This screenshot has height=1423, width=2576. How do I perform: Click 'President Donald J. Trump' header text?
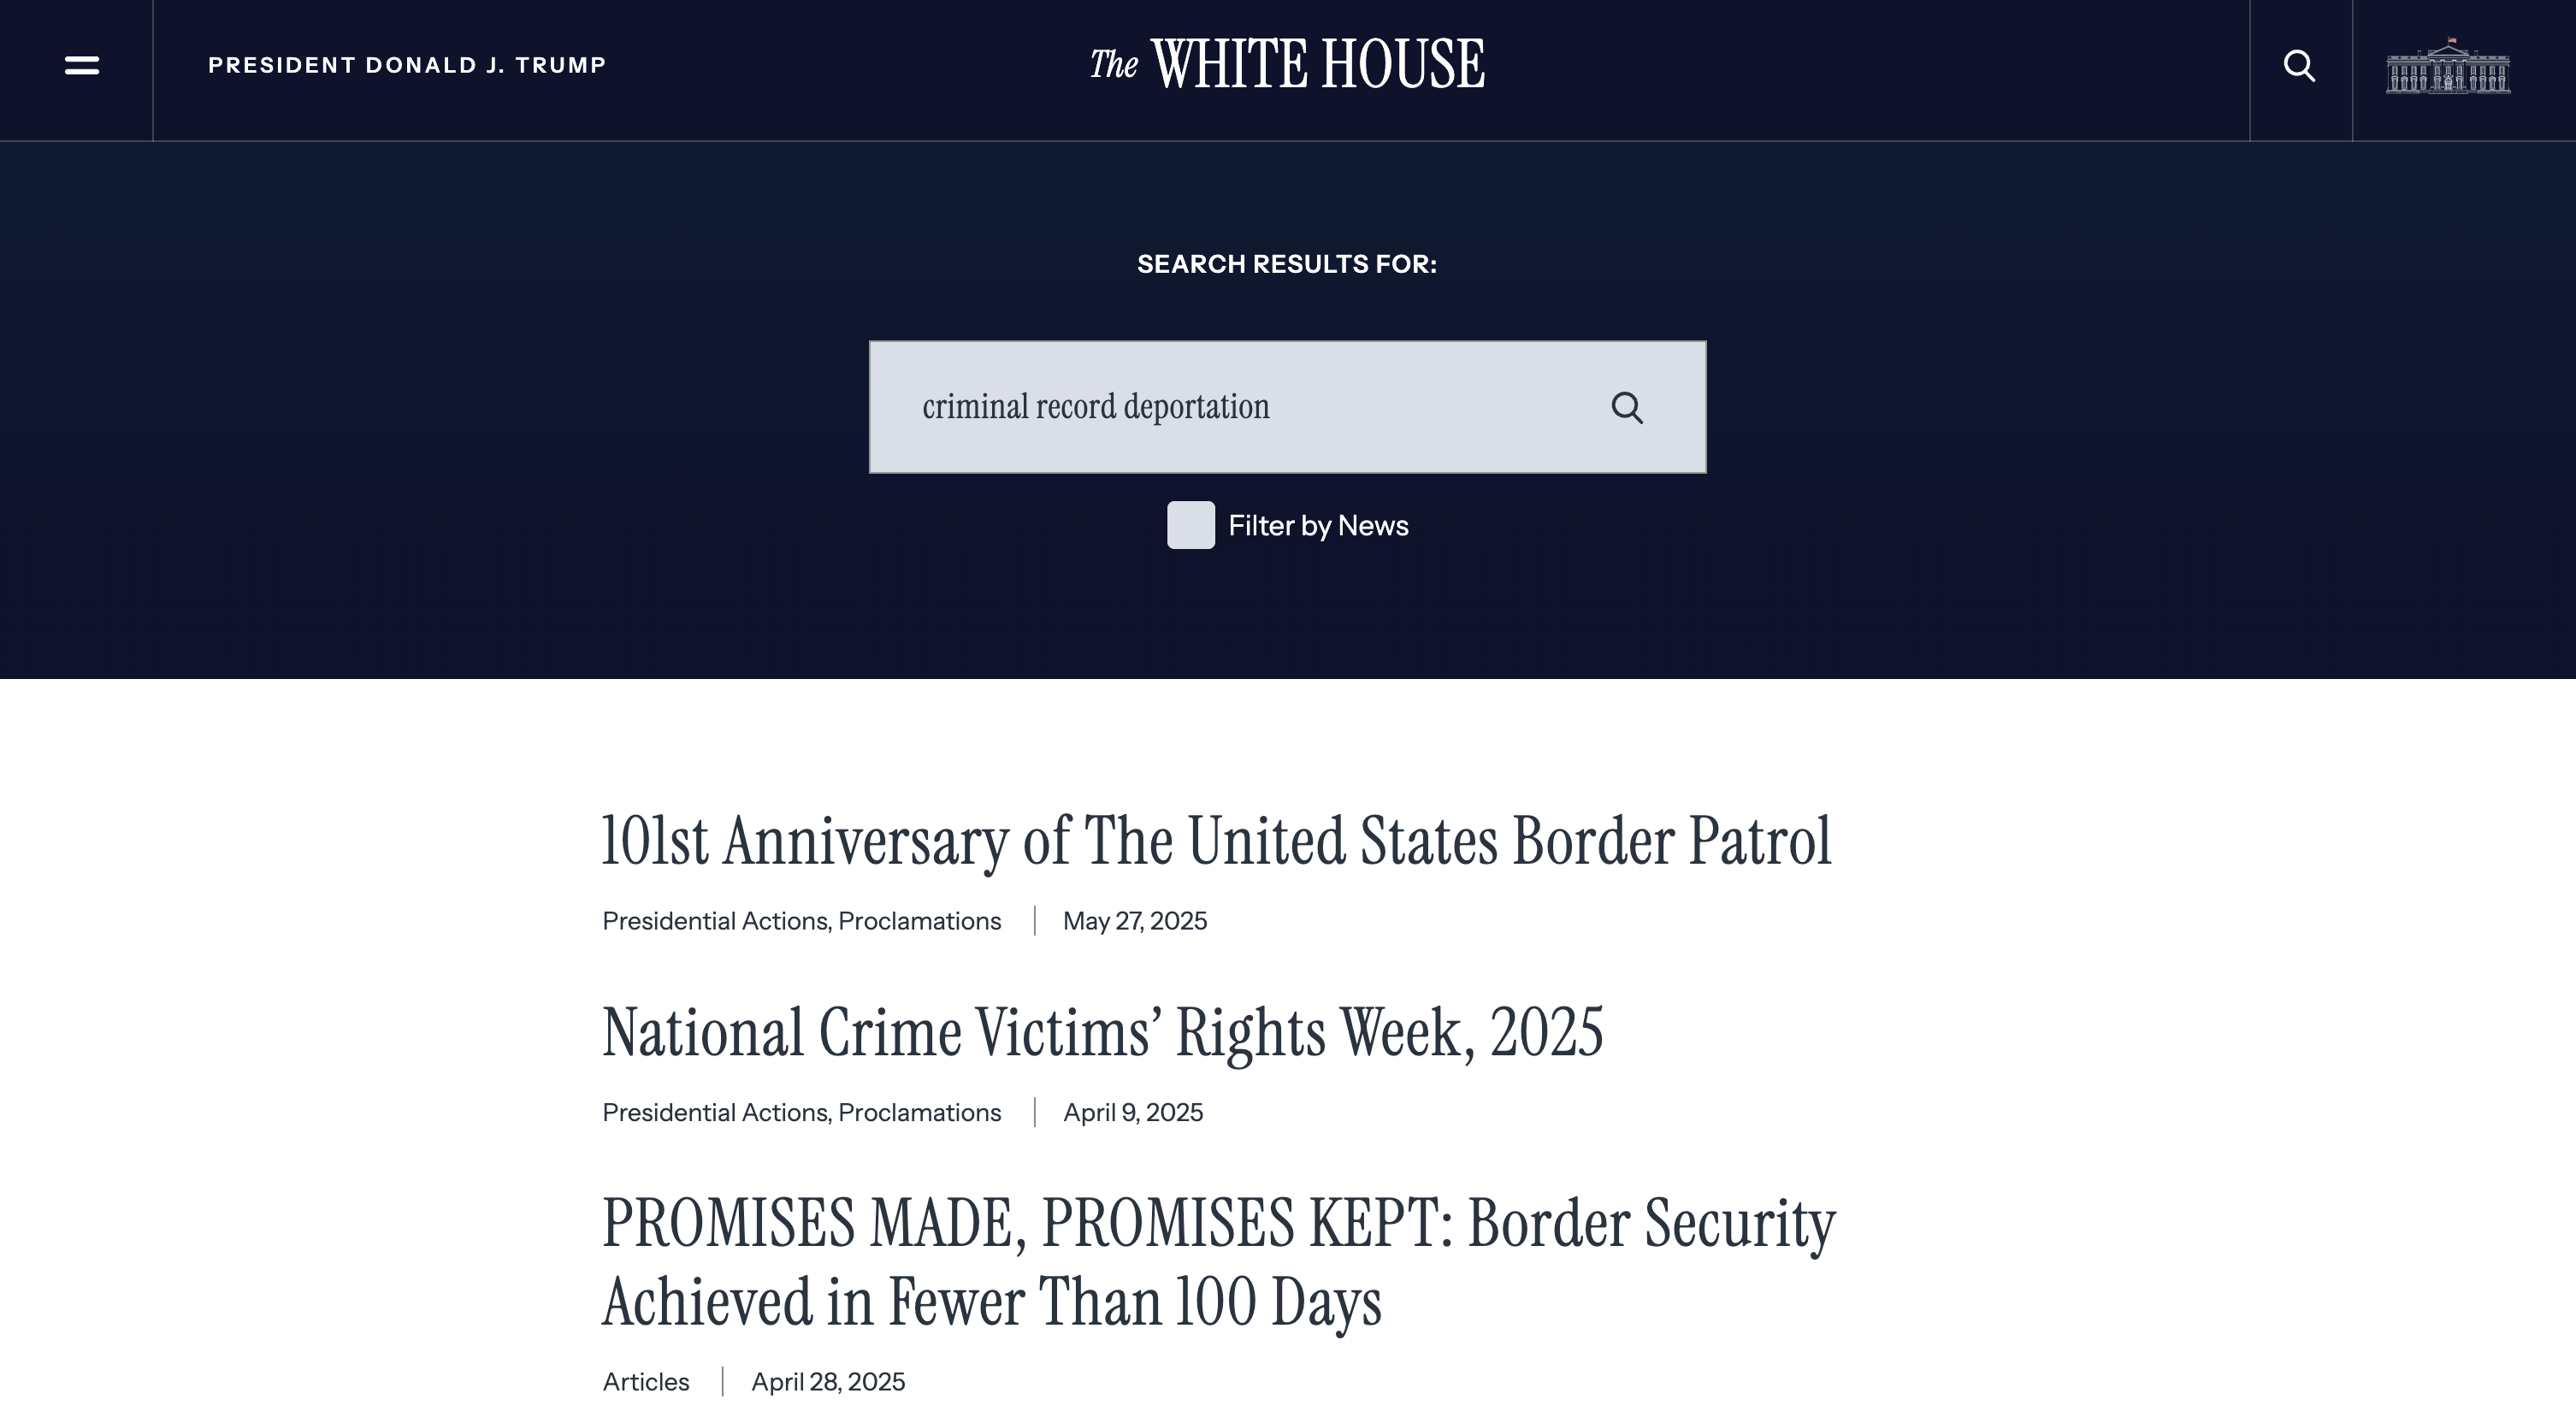click(x=407, y=66)
